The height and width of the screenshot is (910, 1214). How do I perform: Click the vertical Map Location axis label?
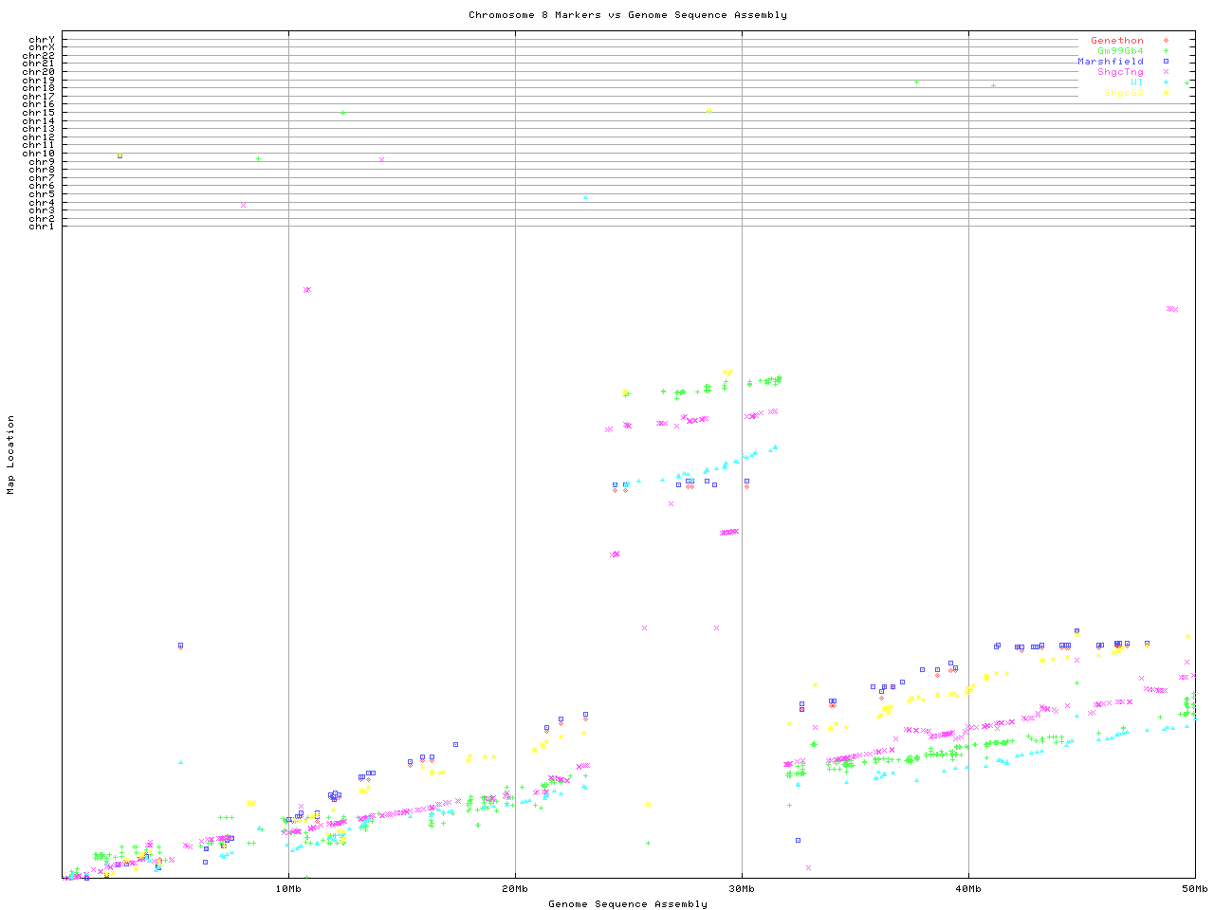11,455
